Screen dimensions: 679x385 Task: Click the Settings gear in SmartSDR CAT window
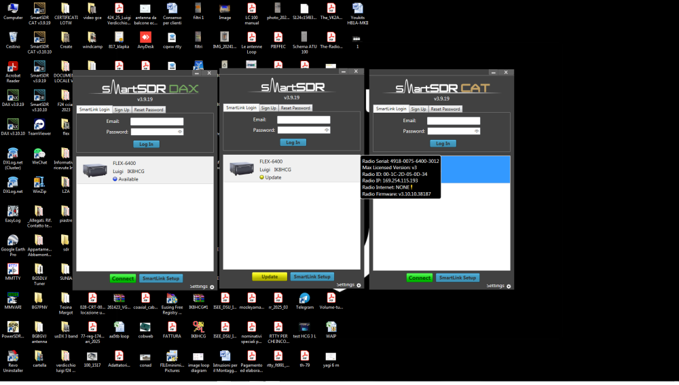click(509, 286)
